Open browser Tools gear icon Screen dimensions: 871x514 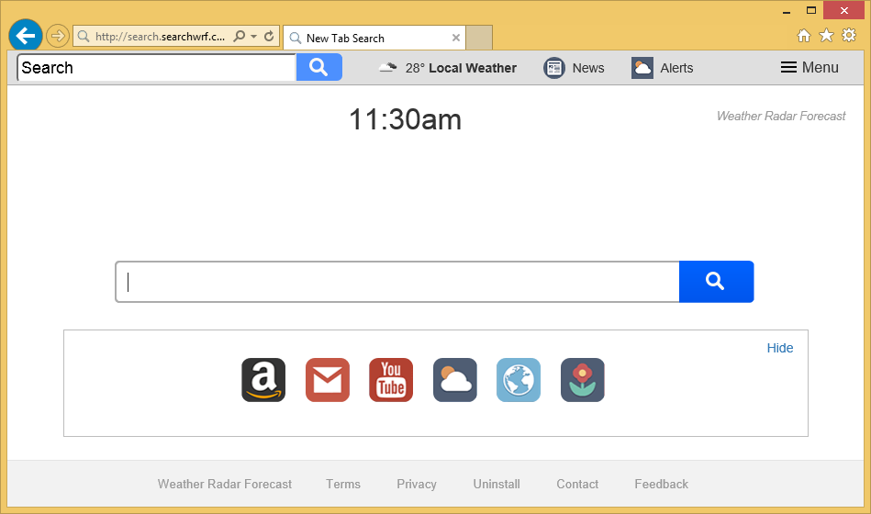[849, 36]
